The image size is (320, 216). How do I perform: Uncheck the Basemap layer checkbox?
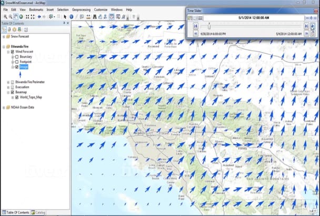(13, 92)
